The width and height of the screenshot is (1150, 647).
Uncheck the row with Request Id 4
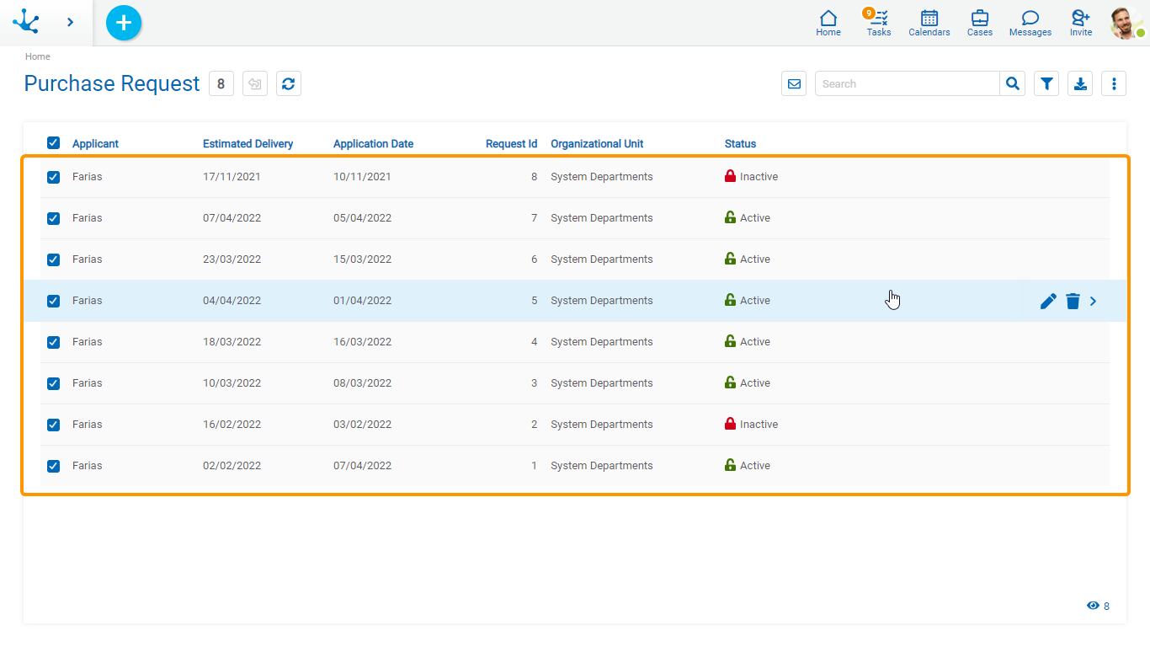pos(53,342)
